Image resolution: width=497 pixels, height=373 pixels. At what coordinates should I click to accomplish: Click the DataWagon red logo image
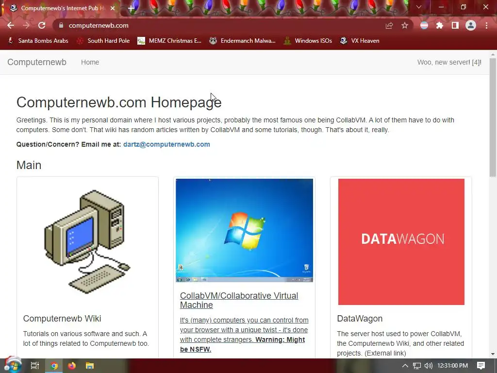[x=401, y=242]
